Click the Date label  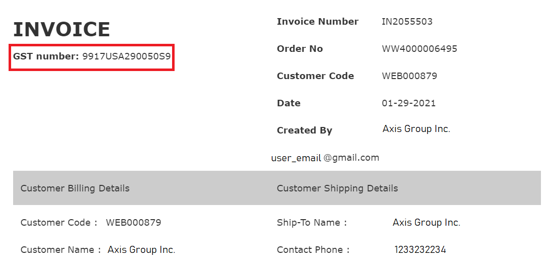point(289,103)
